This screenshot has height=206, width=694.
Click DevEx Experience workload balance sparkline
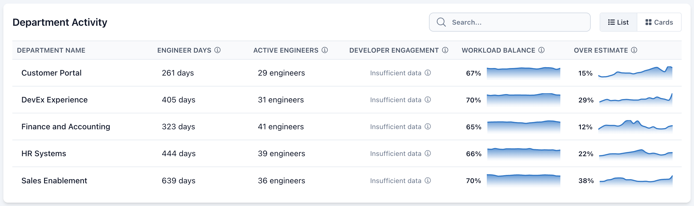click(524, 100)
